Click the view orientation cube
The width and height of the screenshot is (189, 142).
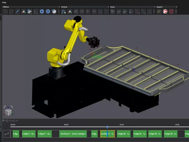click(8, 112)
